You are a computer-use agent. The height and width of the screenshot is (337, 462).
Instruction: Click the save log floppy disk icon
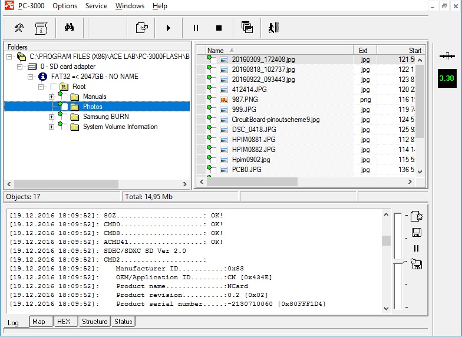[416, 233]
